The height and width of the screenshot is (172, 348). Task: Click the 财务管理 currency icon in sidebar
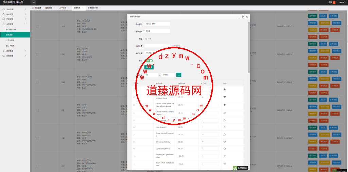pos(3,51)
